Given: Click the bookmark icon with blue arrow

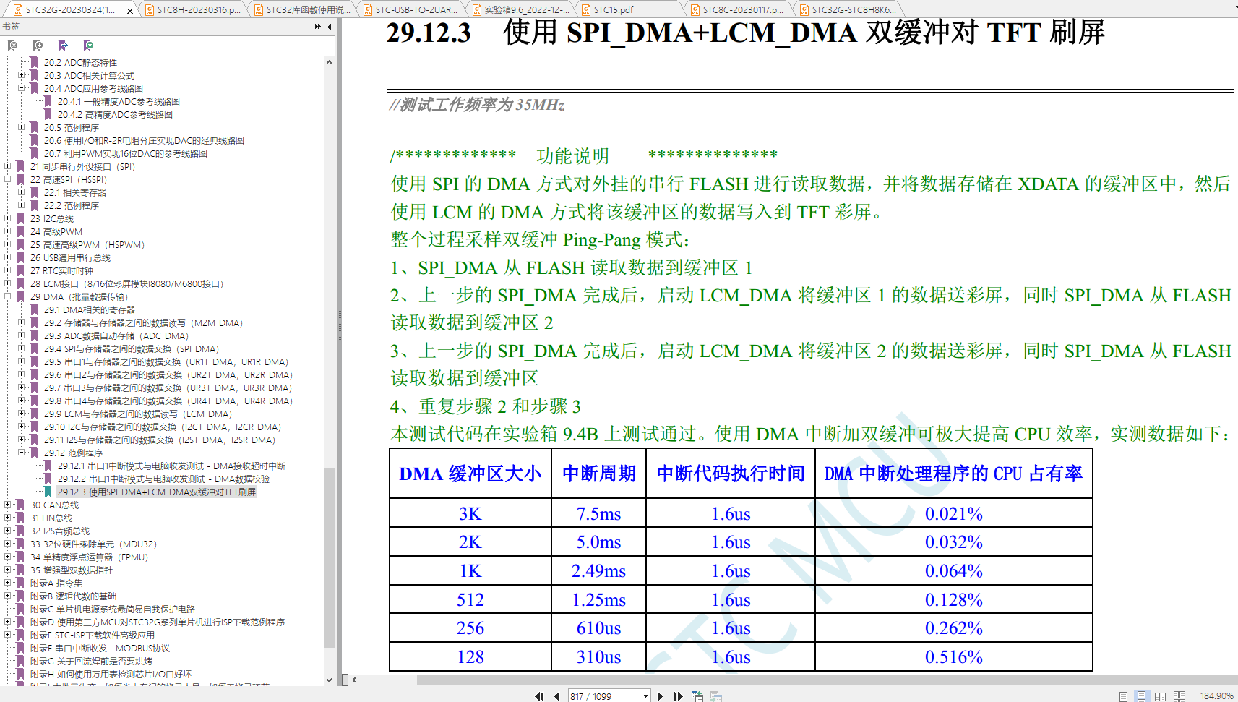Looking at the screenshot, I should coord(63,46).
